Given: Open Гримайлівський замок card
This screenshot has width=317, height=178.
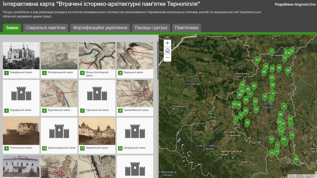Looking at the screenshot, I should tap(135, 98).
